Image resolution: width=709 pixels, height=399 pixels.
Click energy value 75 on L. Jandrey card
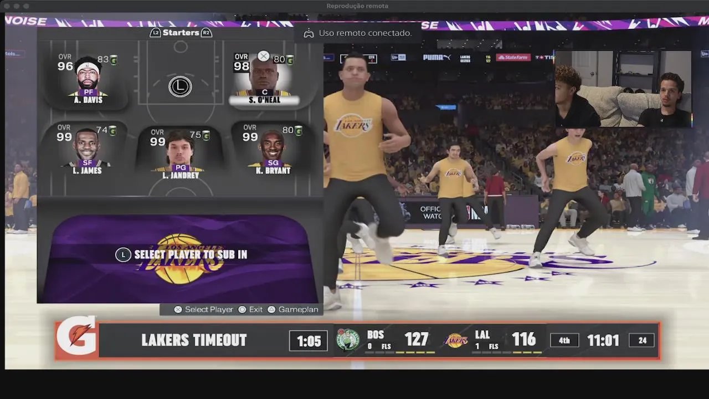click(195, 135)
